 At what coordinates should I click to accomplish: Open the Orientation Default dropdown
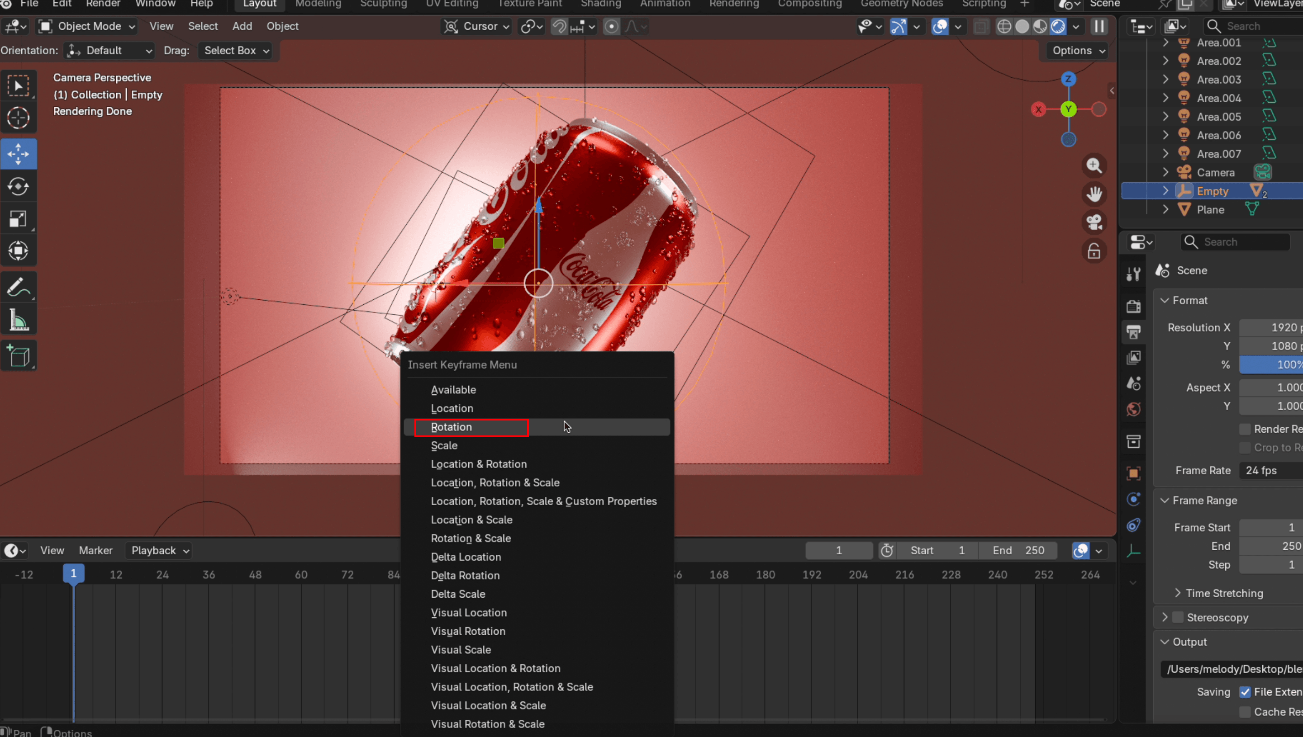tap(109, 51)
